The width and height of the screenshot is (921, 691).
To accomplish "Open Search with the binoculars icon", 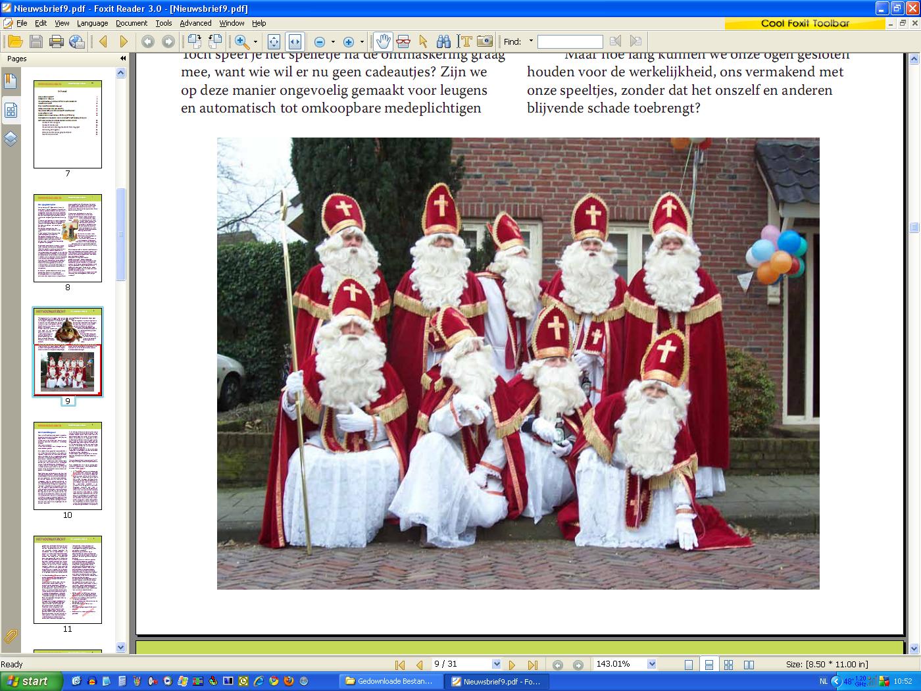I will (x=443, y=41).
